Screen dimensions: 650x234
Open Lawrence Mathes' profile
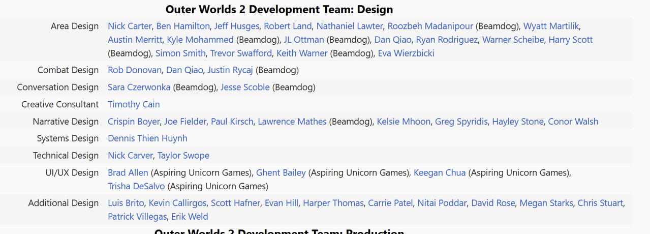pos(292,122)
